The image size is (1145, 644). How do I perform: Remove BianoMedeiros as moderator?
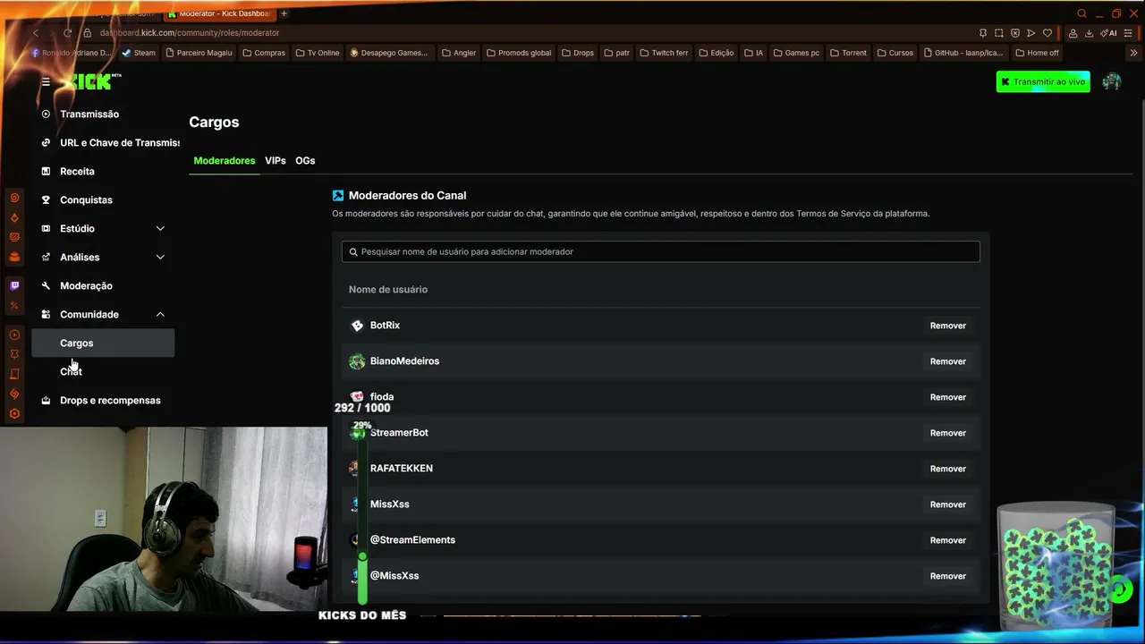point(947,361)
